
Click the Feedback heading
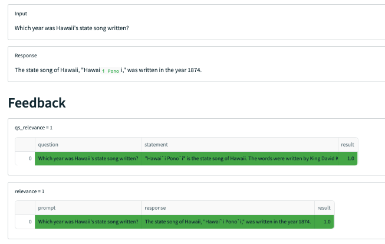tap(37, 103)
